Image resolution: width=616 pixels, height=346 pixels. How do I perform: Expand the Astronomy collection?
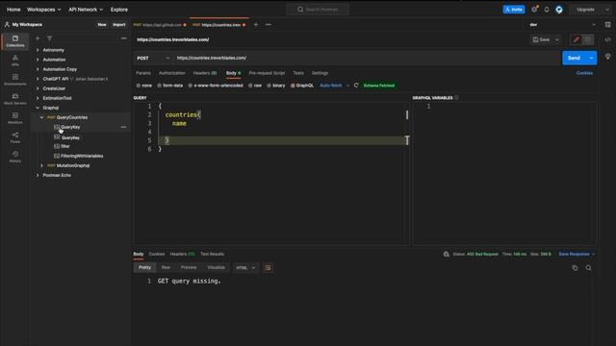(38, 50)
